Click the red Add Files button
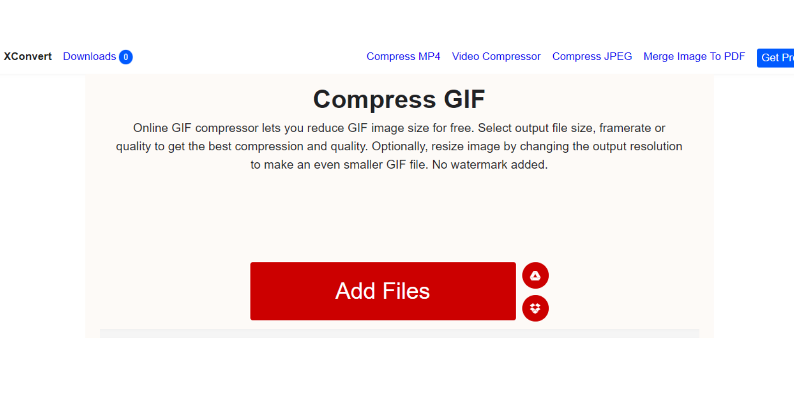794x397 pixels. tap(383, 291)
